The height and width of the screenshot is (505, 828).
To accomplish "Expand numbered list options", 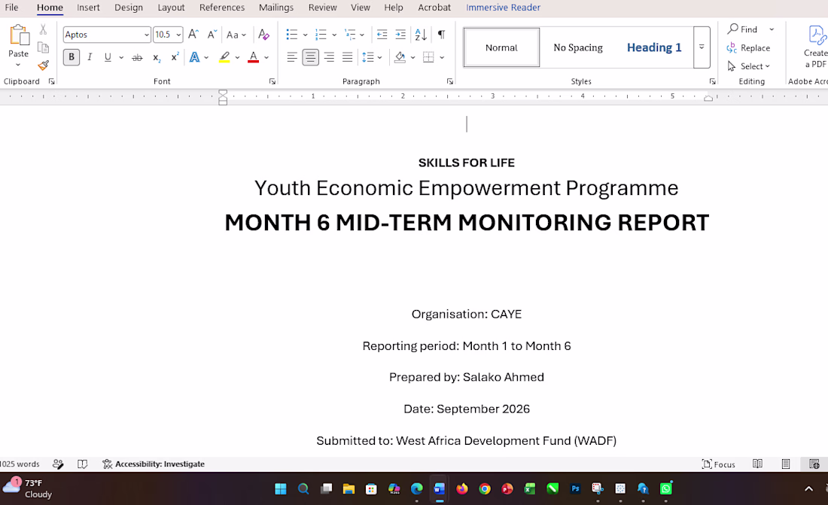I will 334,35.
